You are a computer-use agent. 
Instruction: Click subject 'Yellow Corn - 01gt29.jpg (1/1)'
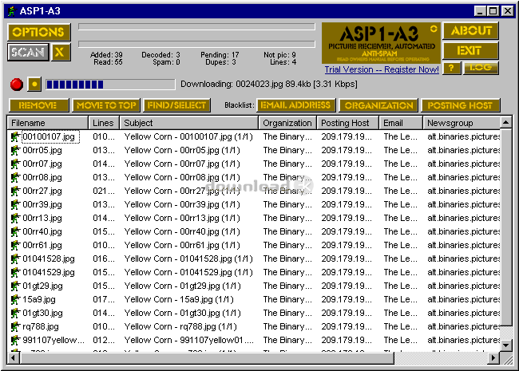(x=182, y=286)
